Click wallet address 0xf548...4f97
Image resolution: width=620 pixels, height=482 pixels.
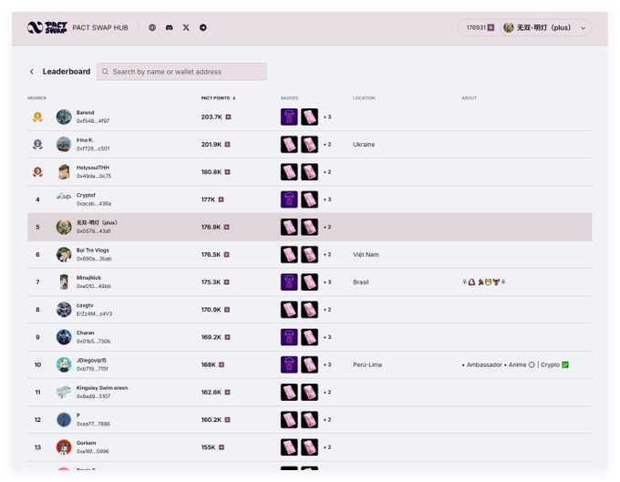[x=93, y=121]
